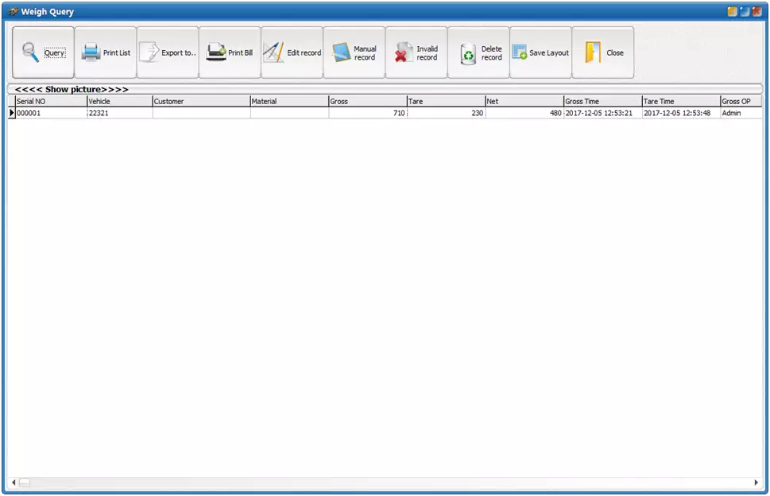Click the Close door icon
The height and width of the screenshot is (496, 770).
(592, 52)
